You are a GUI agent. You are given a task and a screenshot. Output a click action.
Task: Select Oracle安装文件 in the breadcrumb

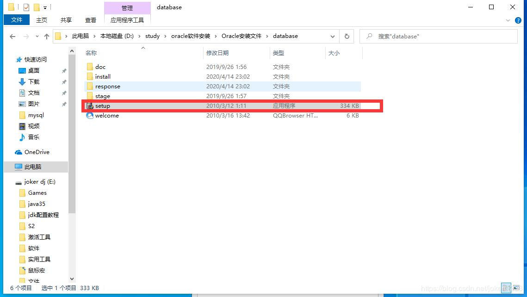tap(242, 36)
